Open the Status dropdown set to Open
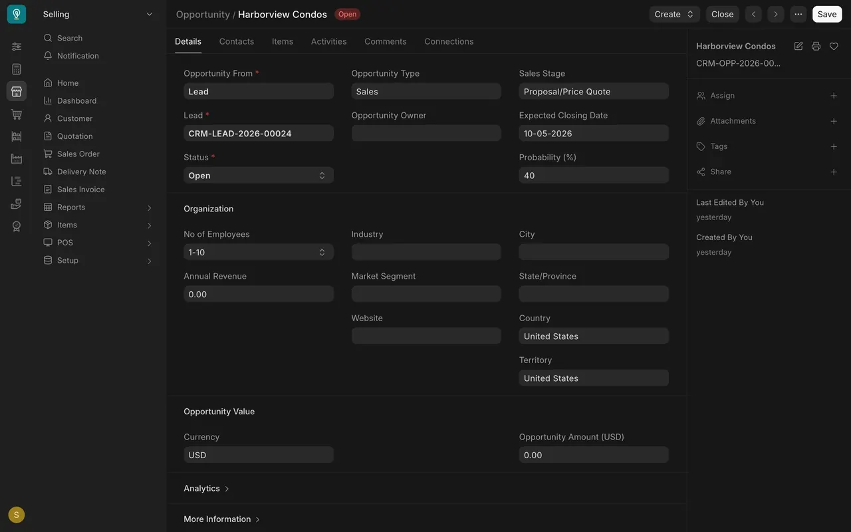 coord(259,176)
